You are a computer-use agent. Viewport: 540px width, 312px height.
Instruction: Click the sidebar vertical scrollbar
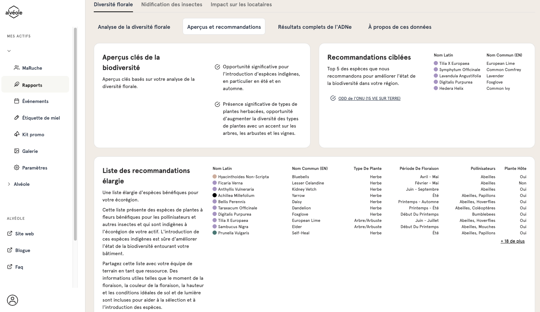tap(75, 134)
